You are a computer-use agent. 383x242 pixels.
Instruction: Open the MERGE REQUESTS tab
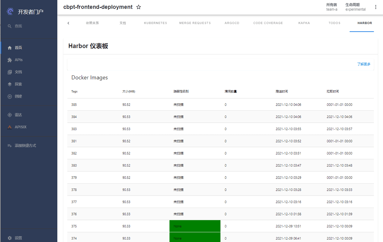(195, 23)
